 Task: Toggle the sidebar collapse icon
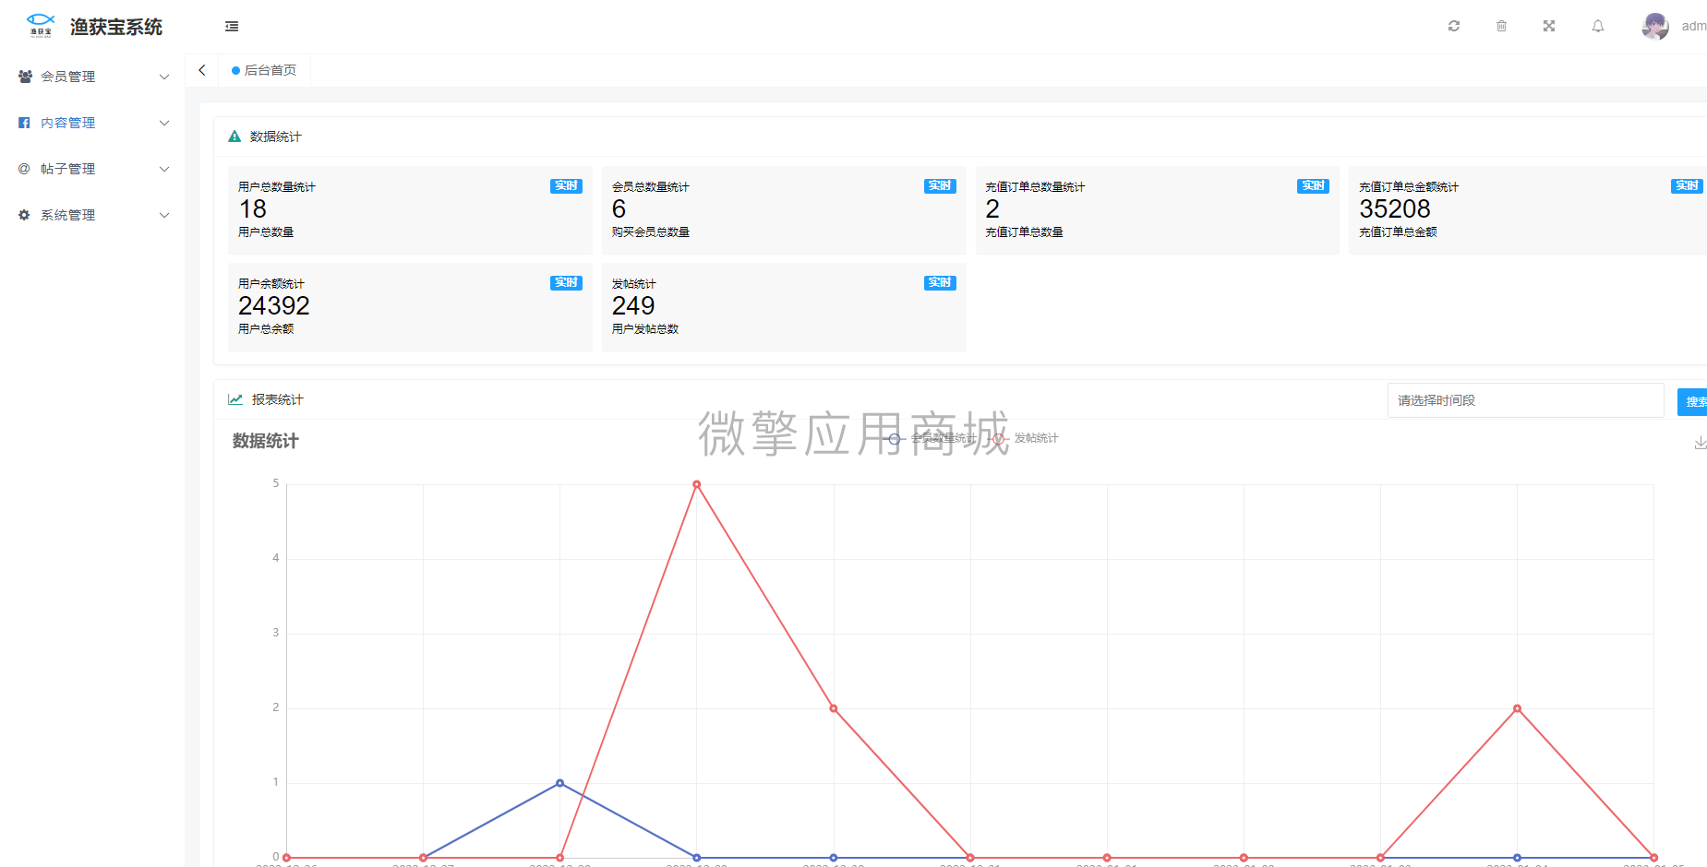[232, 27]
